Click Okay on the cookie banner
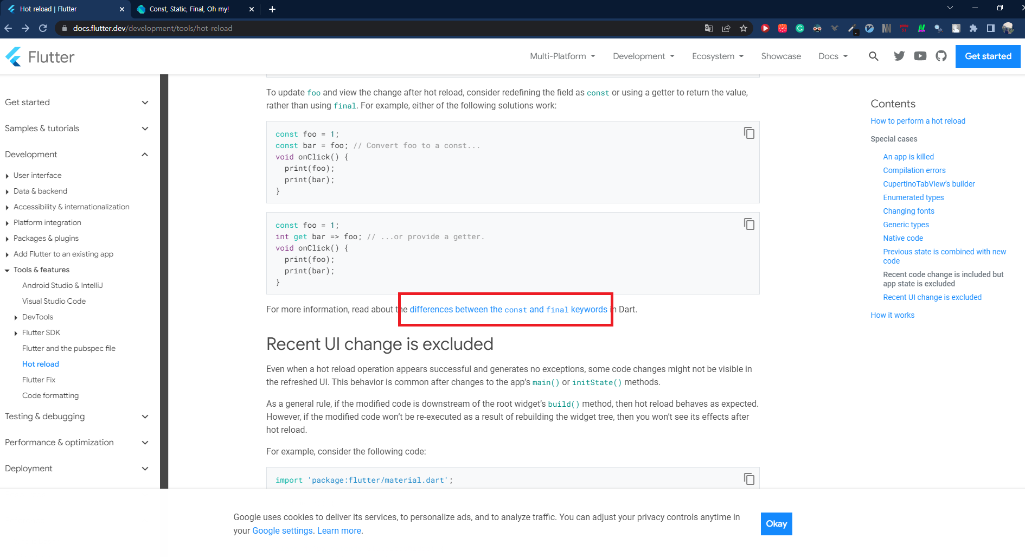The image size is (1025, 557). pyautogui.click(x=776, y=524)
